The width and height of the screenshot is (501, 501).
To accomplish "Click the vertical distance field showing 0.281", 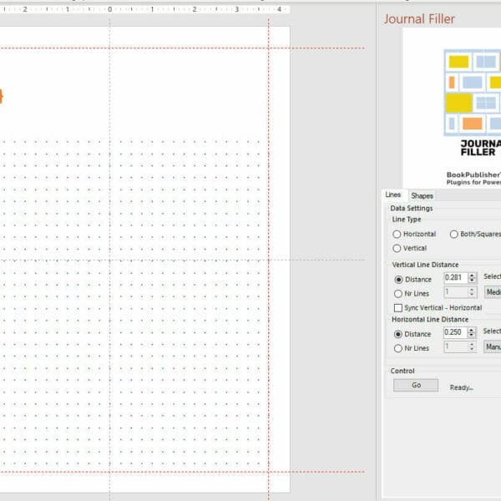I will pyautogui.click(x=455, y=278).
